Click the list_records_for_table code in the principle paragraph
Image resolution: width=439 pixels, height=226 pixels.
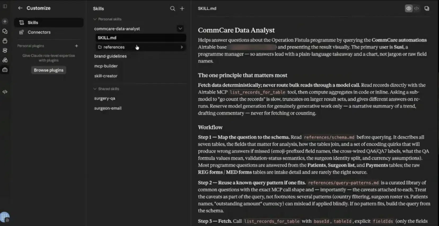tap(258, 92)
